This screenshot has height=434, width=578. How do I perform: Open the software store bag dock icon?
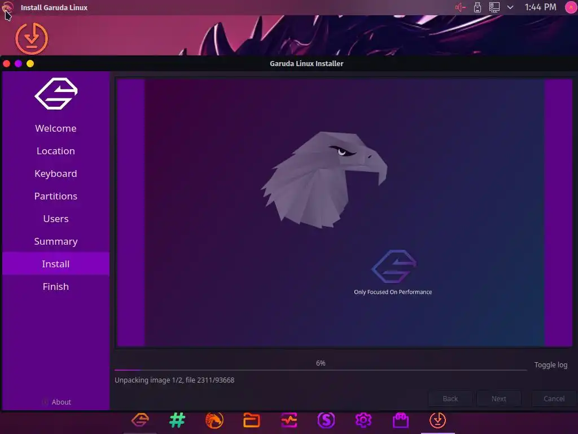click(401, 420)
